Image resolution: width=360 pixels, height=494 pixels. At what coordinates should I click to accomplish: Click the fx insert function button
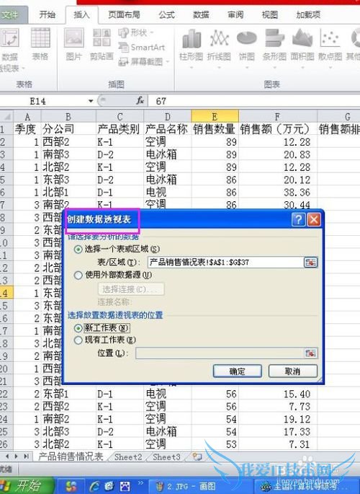[x=140, y=101]
